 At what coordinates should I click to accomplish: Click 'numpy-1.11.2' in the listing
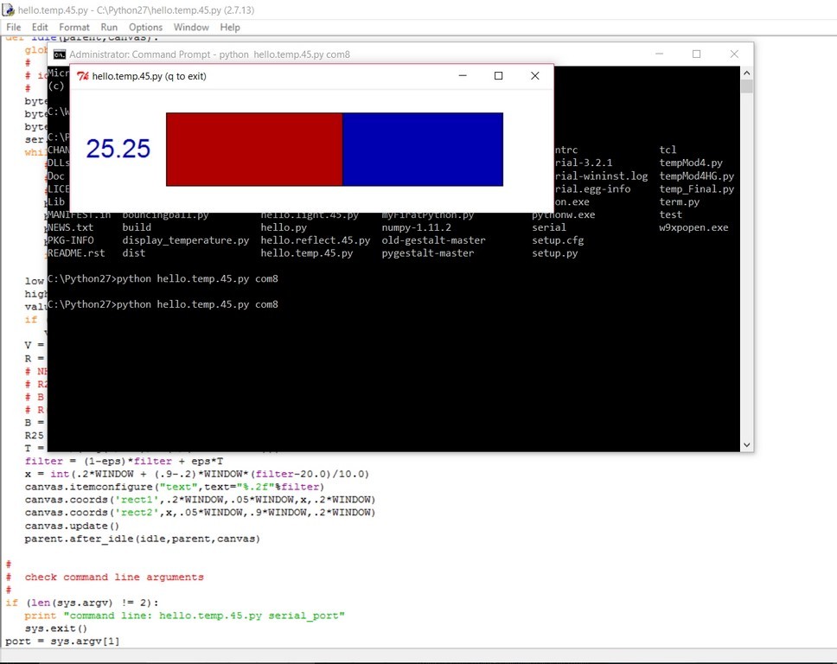pos(417,227)
